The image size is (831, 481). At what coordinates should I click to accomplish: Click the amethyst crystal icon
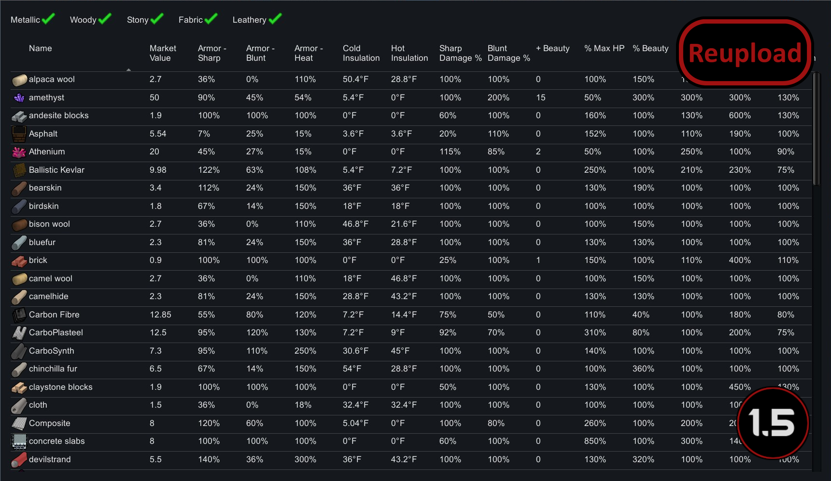tap(19, 97)
